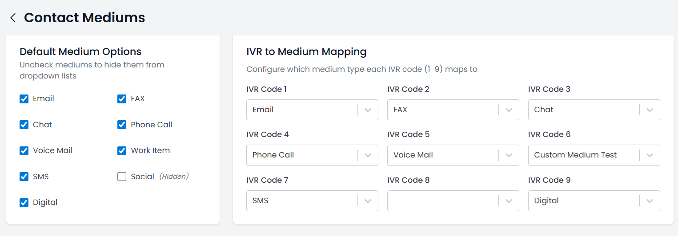The image size is (678, 236).
Task: Click the back arrow beside Contact Mediums
Action: click(x=13, y=18)
